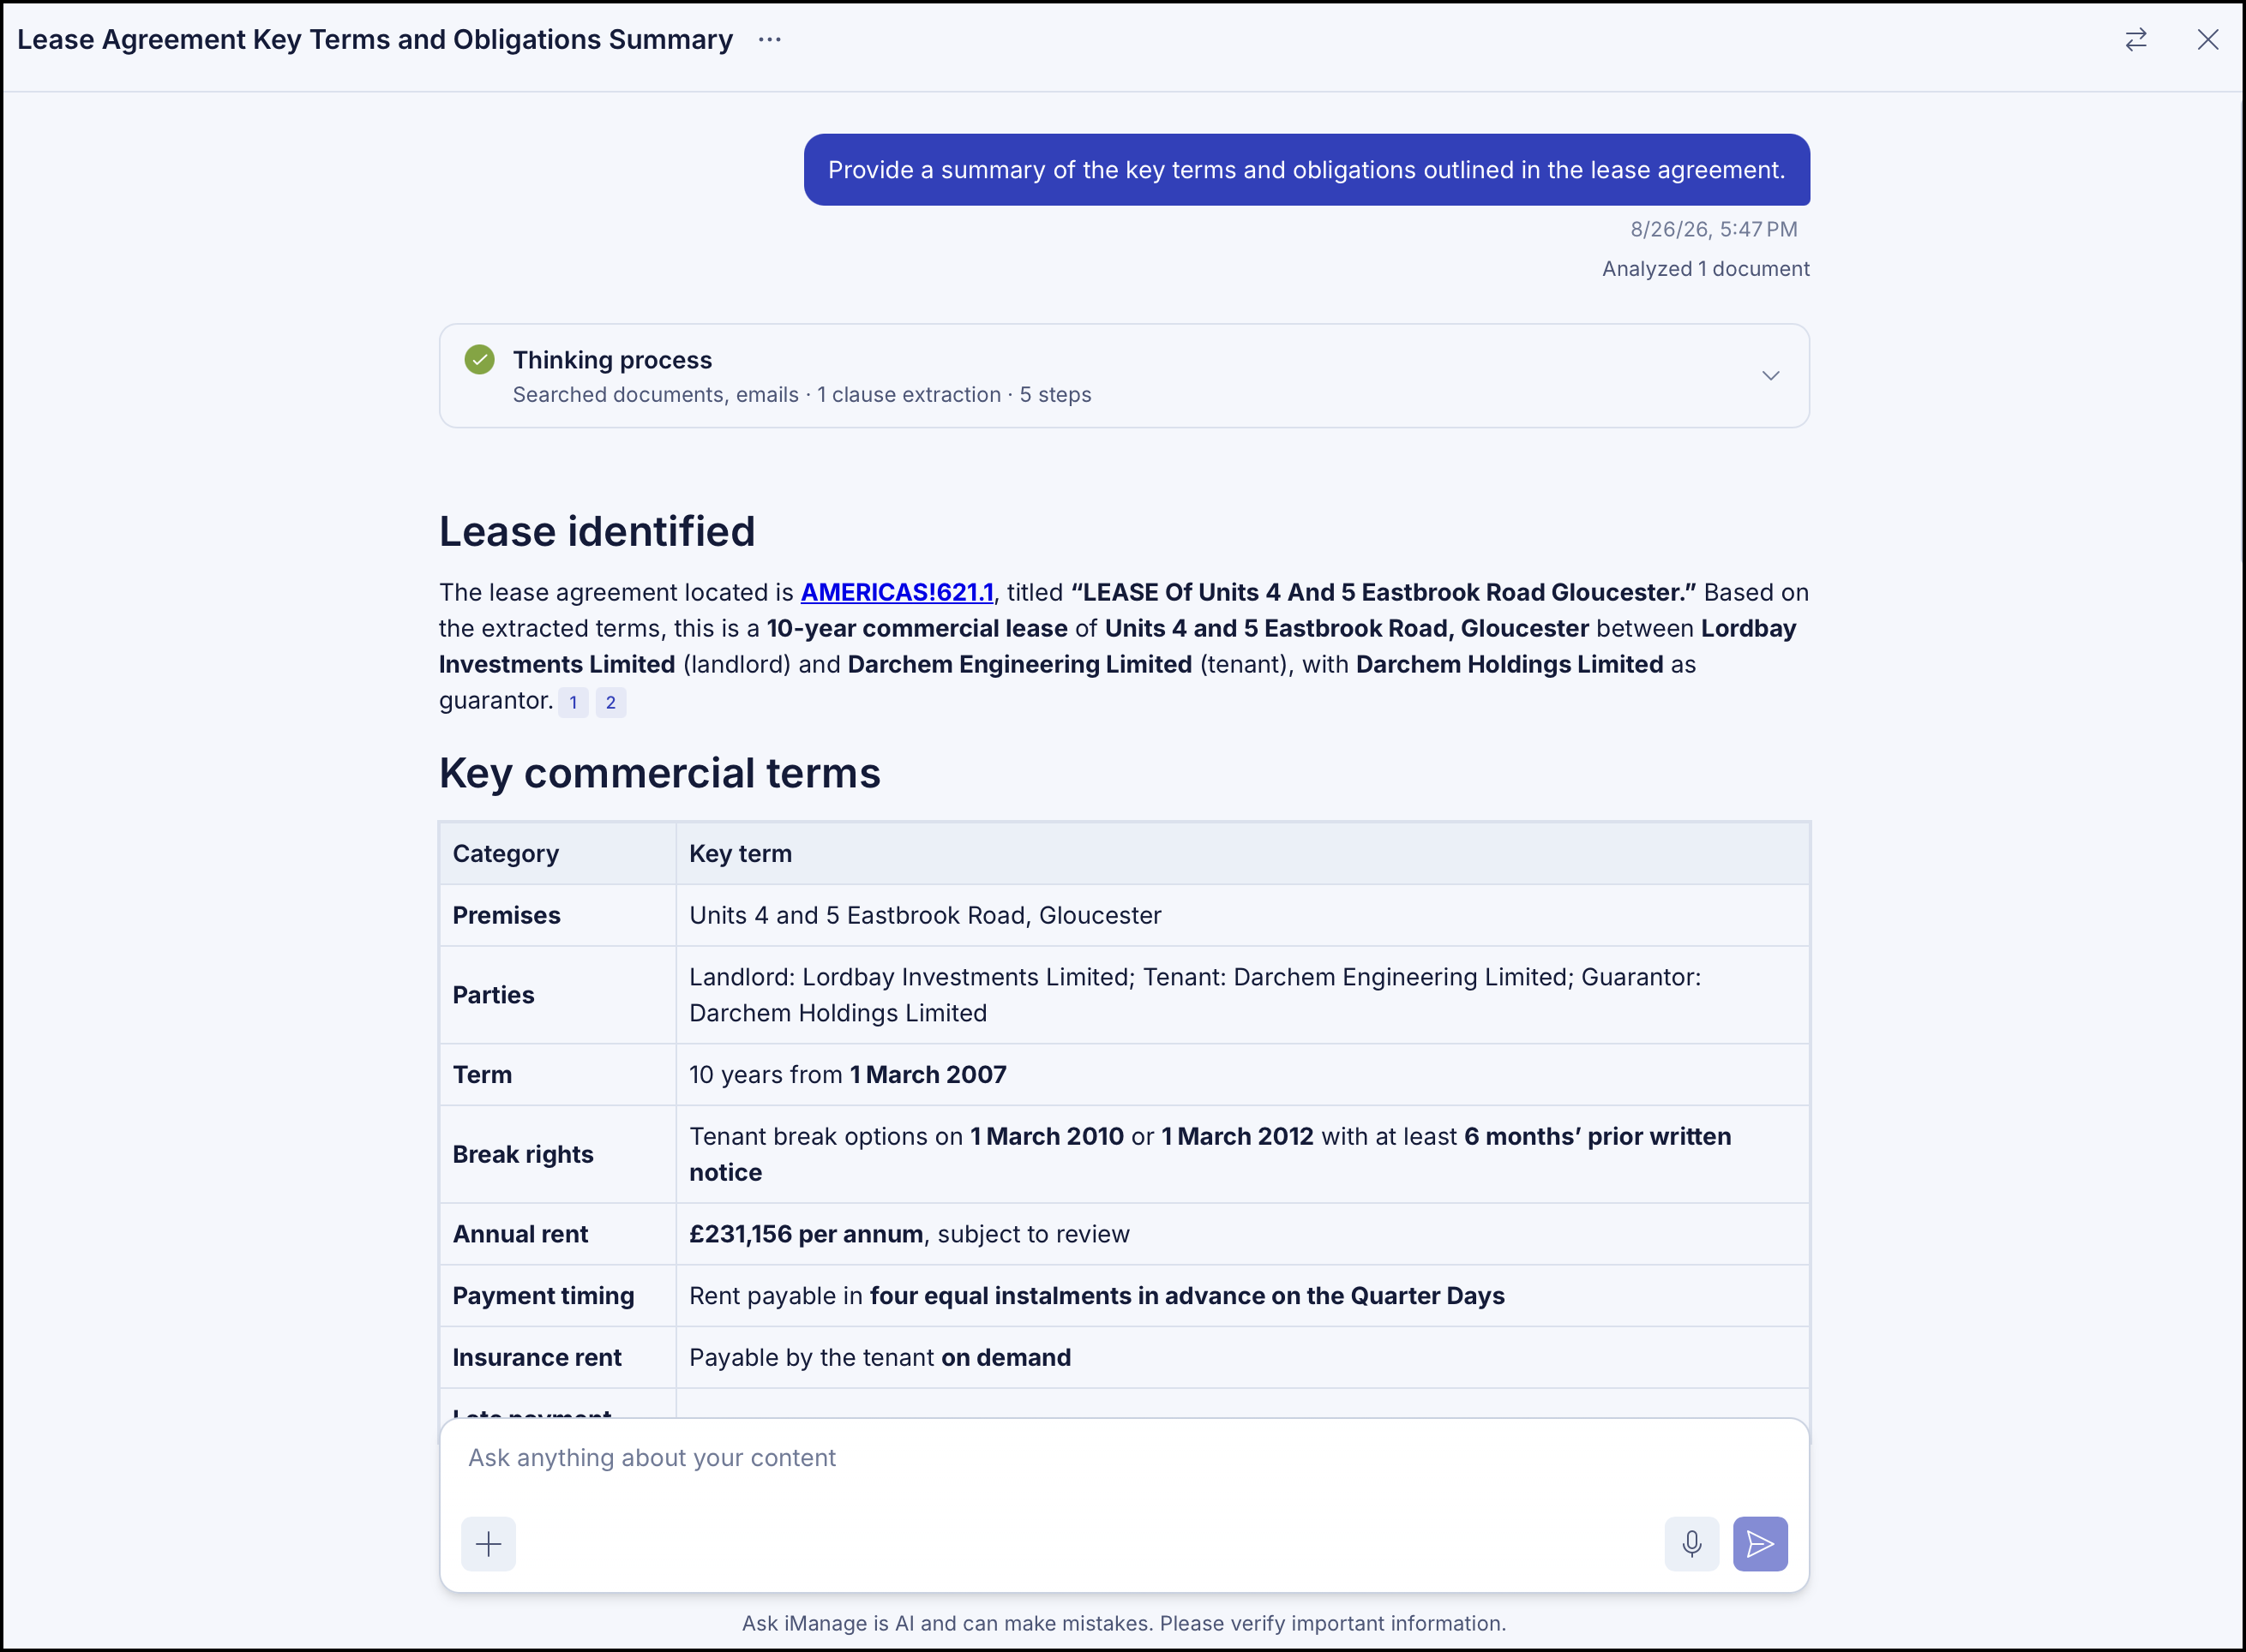Click the panel title 'Lease Agreement Key Terms'
The height and width of the screenshot is (1652, 2246).
375,40
